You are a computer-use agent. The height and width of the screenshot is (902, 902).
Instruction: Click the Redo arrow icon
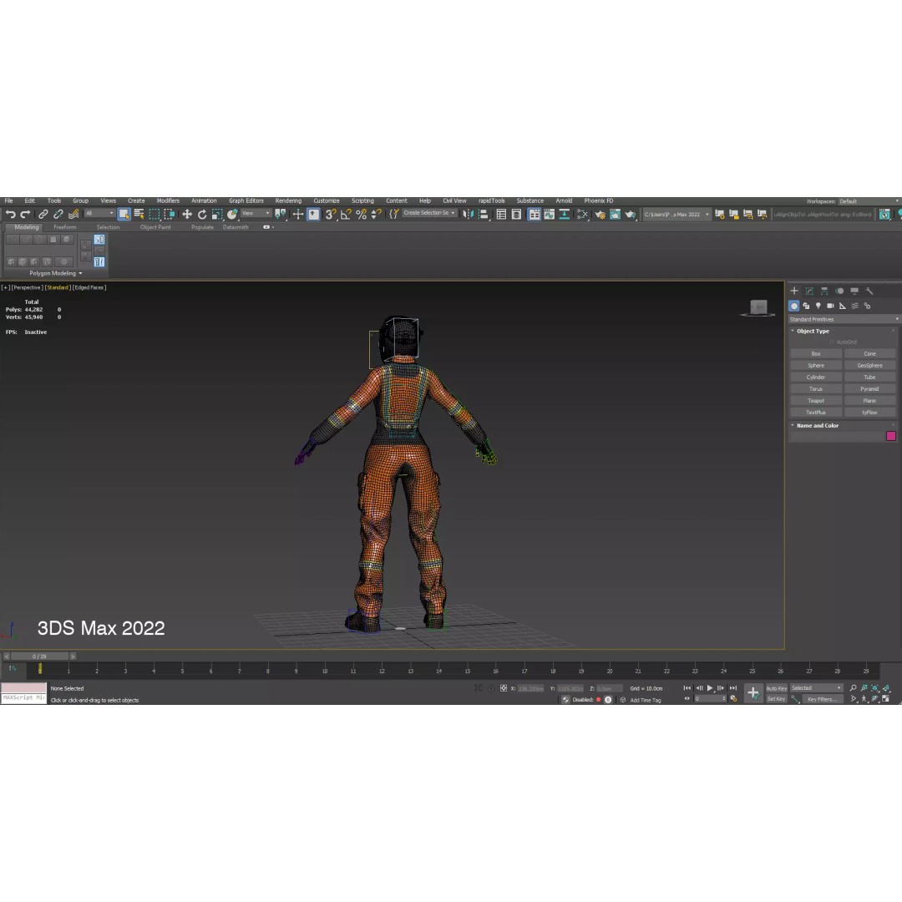(x=25, y=215)
